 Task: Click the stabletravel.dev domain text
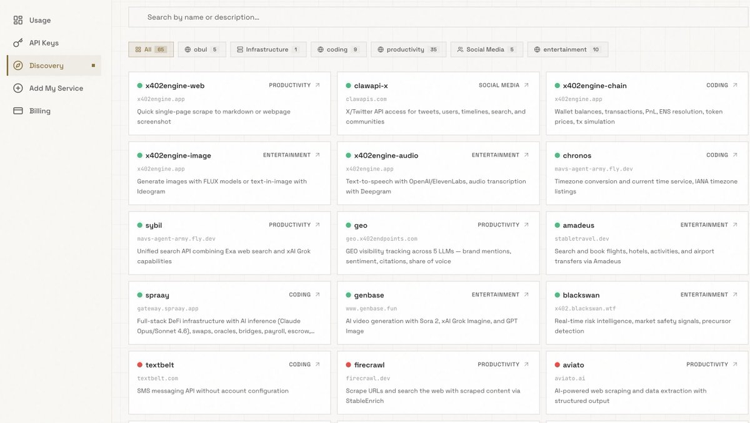pos(582,239)
